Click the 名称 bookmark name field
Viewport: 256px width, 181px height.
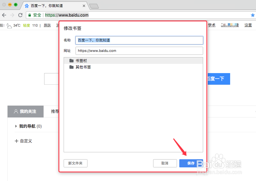[139, 40]
